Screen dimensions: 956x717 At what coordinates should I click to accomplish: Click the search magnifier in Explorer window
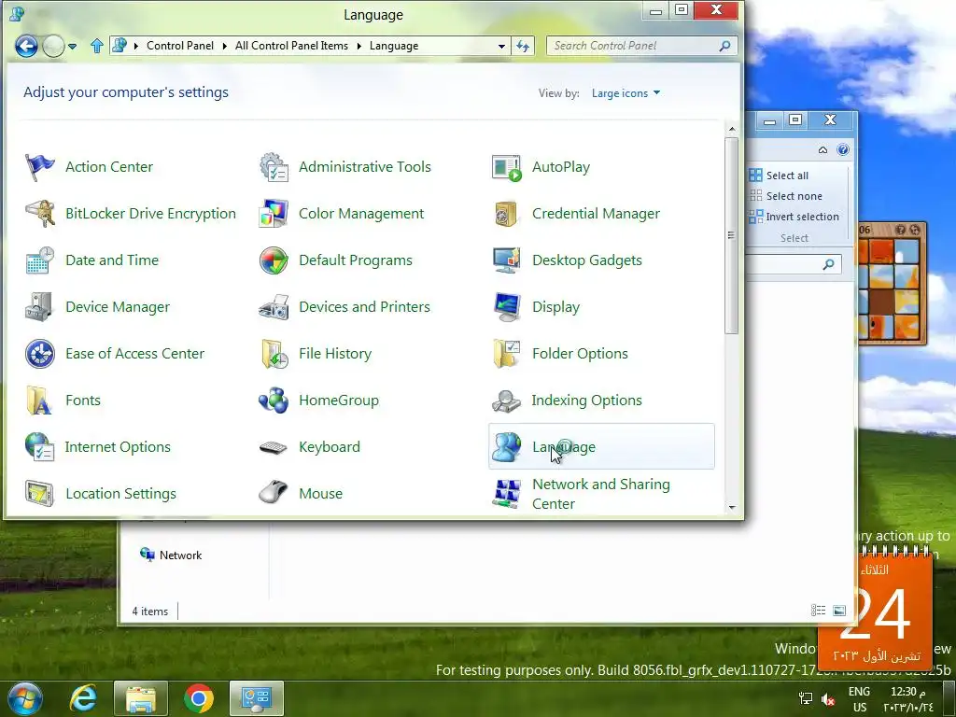[828, 264]
